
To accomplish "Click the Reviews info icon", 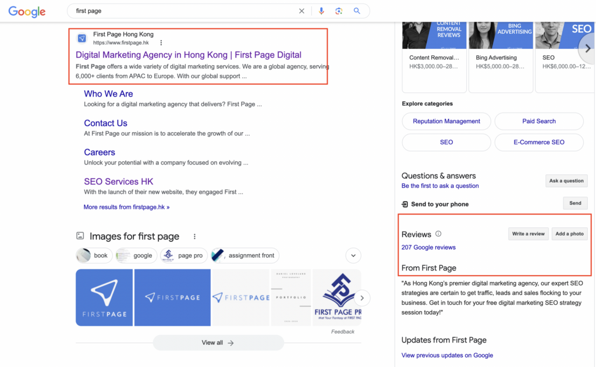I will (x=438, y=234).
